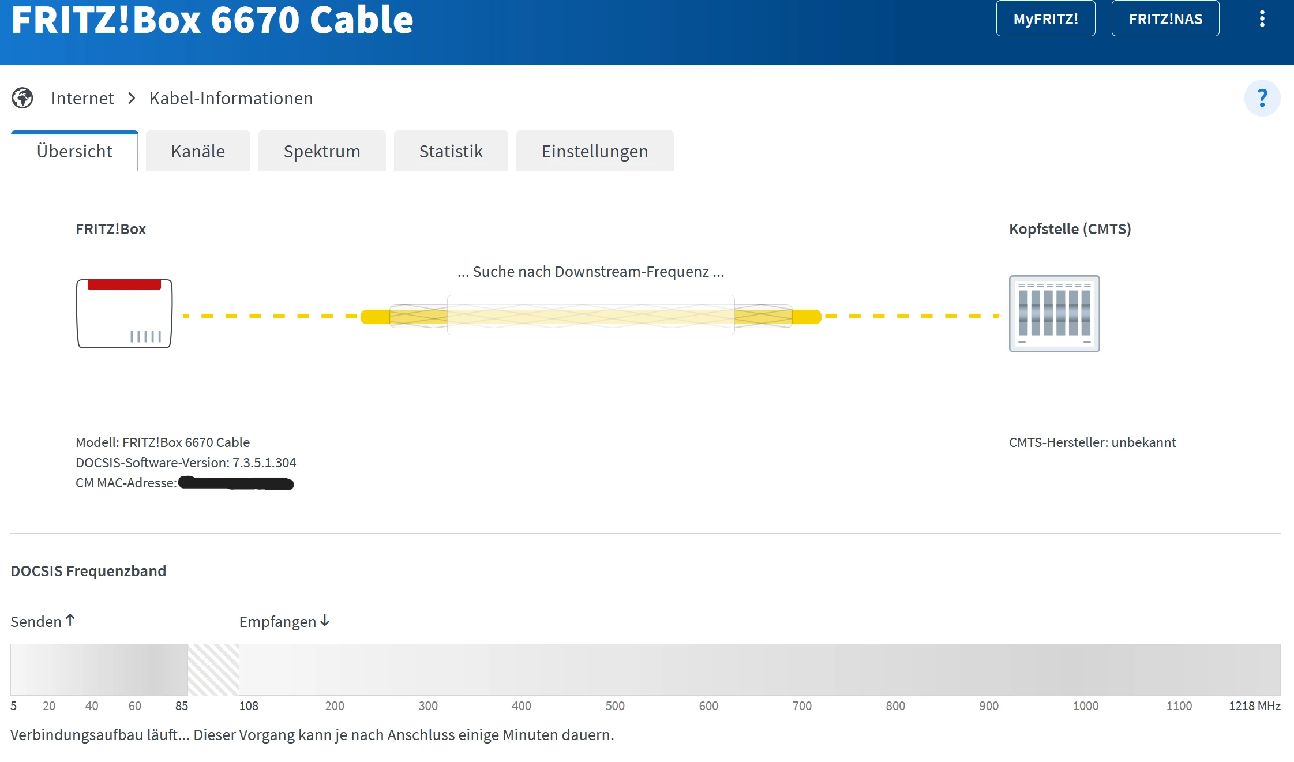Click the FRITZ!Box 6670 Cable title
The image size is (1294, 762).
[212, 20]
